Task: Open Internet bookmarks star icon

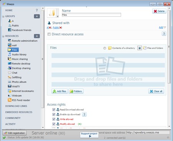Action: [x=10, y=91]
